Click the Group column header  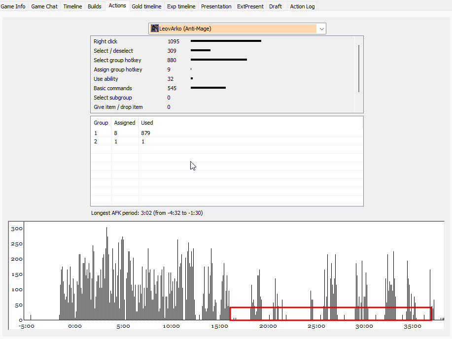click(x=101, y=123)
